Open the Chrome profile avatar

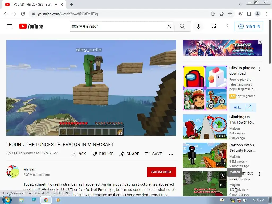258,14
